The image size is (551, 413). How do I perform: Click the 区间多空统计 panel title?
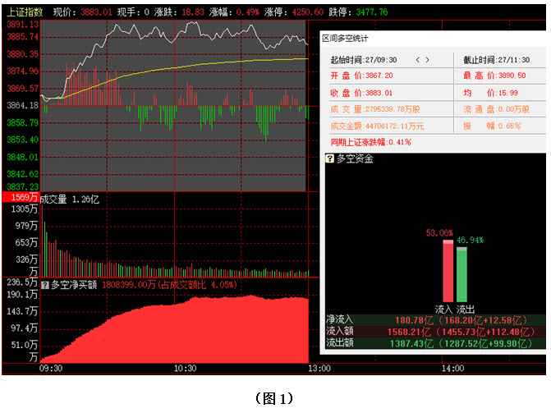[344, 38]
